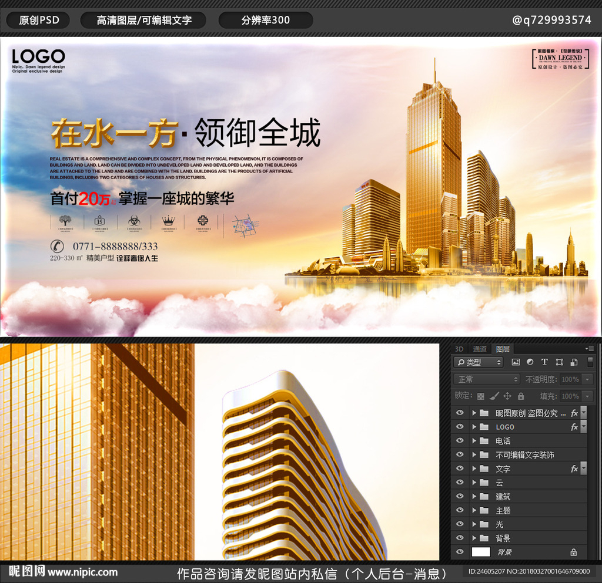Click the lock image pixels brush icon
Image resolution: width=602 pixels, height=583 pixels.
tap(494, 396)
